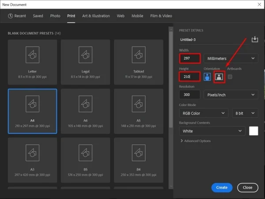Select preset text '8.5 x 14 in @ 300 ppi'

pos(86,77)
